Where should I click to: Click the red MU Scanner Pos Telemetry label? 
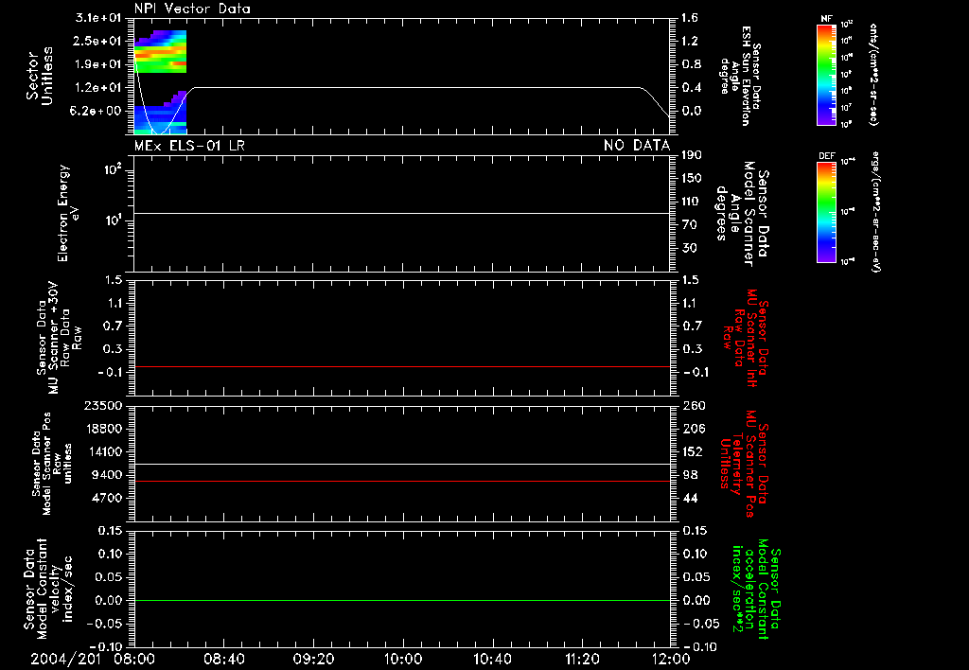744,465
